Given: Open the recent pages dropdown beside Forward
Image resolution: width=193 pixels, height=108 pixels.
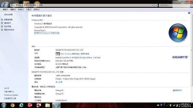Looking at the screenshot, I should 9,5.
